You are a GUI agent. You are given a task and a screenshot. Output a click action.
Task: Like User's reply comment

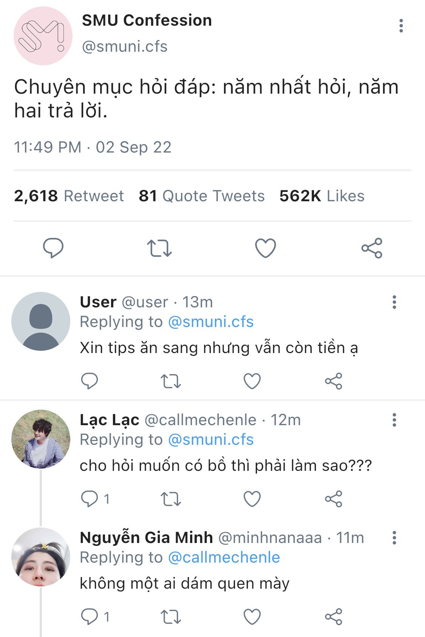point(252,381)
